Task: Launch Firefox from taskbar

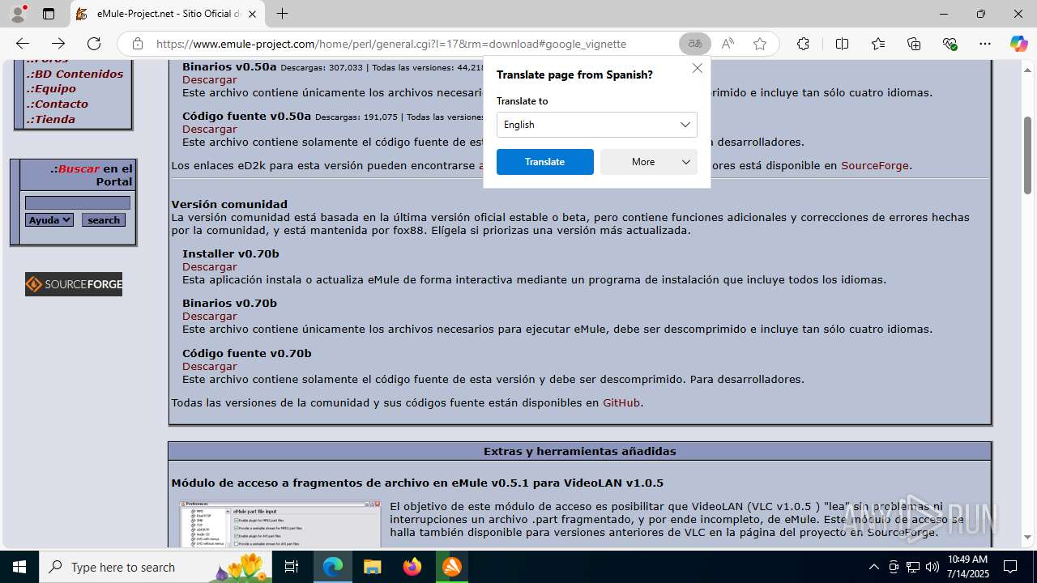Action: coord(412,567)
